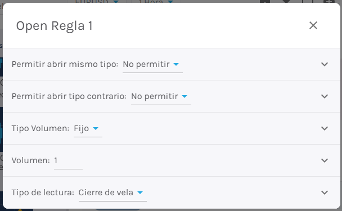The height and width of the screenshot is (211, 342).
Task: Open the EURUSD symbol dropdown behind the dialog
Action: tap(97, 1)
